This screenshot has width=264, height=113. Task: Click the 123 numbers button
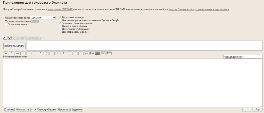coord(109,53)
